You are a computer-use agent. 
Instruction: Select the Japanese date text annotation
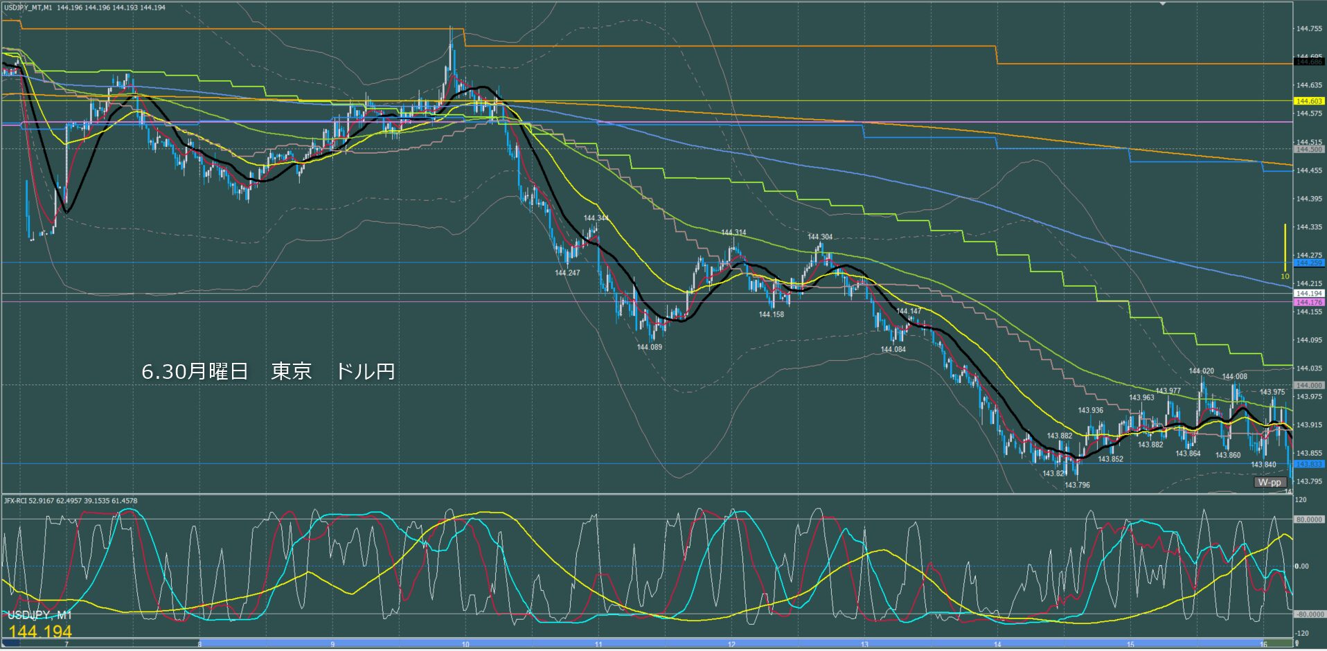(x=268, y=372)
